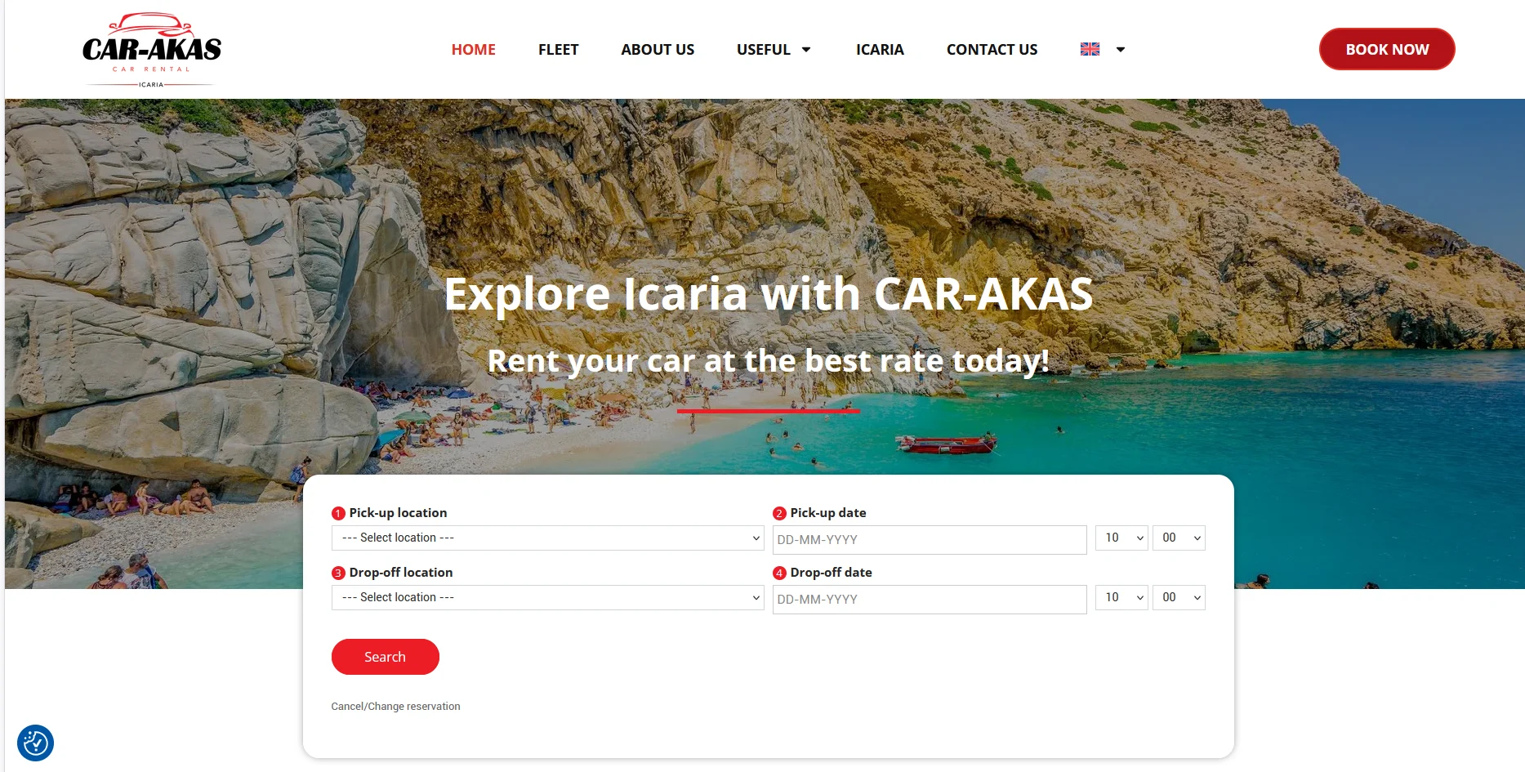Image resolution: width=1525 pixels, height=772 pixels.
Task: Click the CAR-AKAS logo
Action: click(151, 50)
